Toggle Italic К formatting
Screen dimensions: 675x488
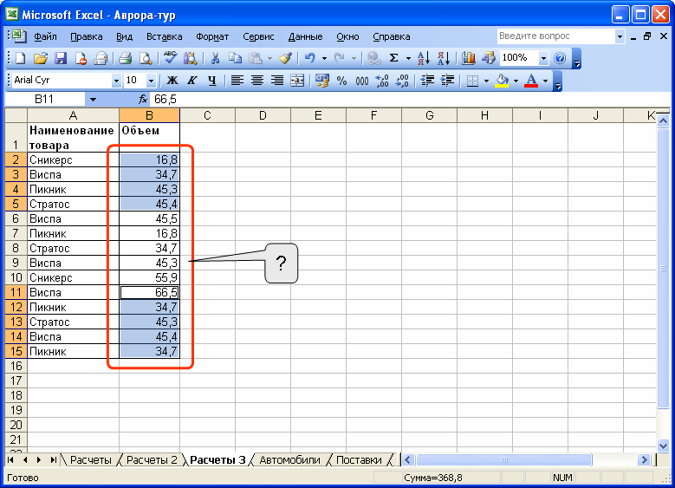click(192, 81)
